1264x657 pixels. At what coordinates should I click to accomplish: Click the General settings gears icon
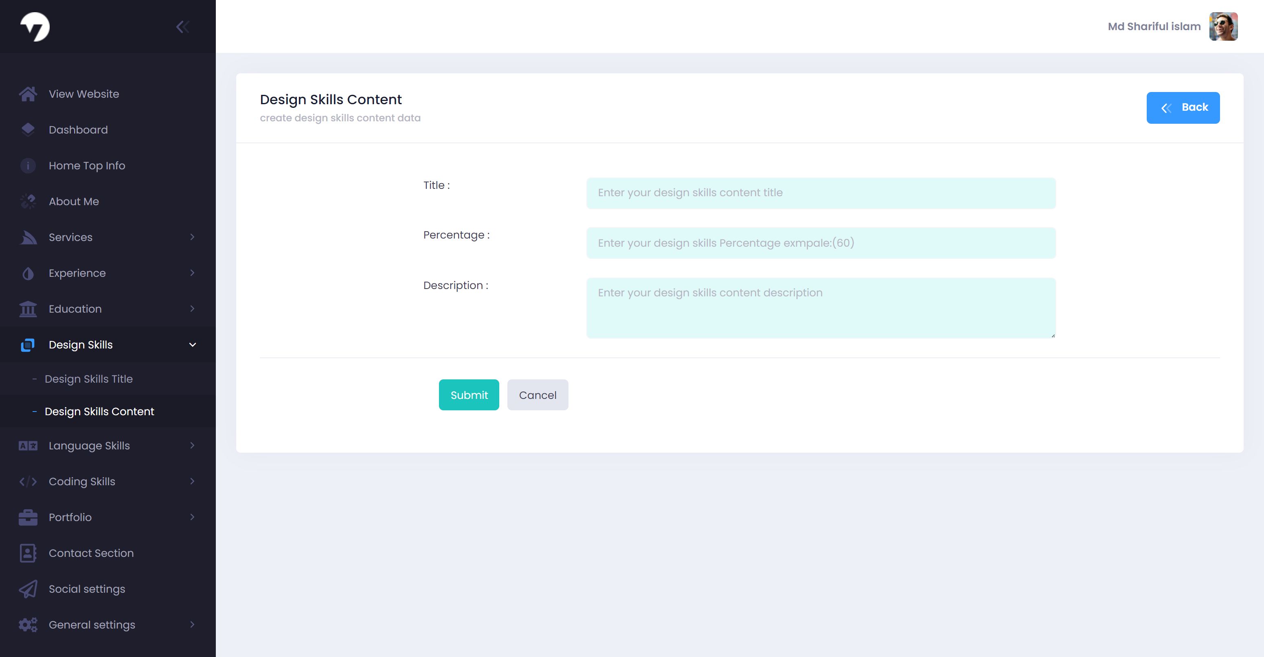point(28,624)
